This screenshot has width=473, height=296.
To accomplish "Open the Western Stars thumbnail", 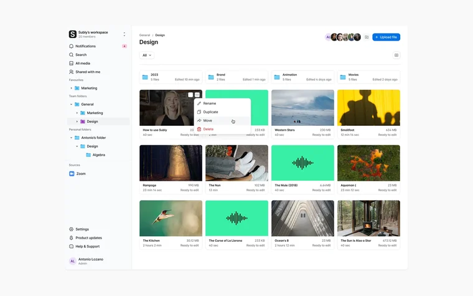I will [x=302, y=108].
